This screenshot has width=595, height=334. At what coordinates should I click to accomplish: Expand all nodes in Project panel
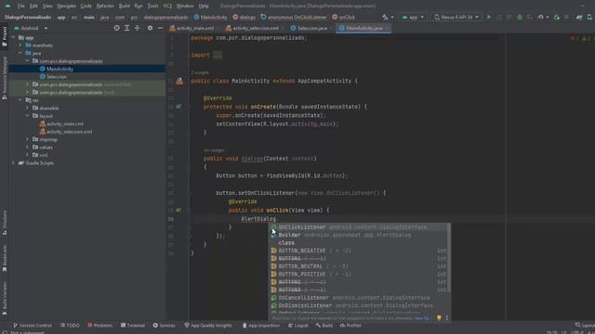[126, 28]
